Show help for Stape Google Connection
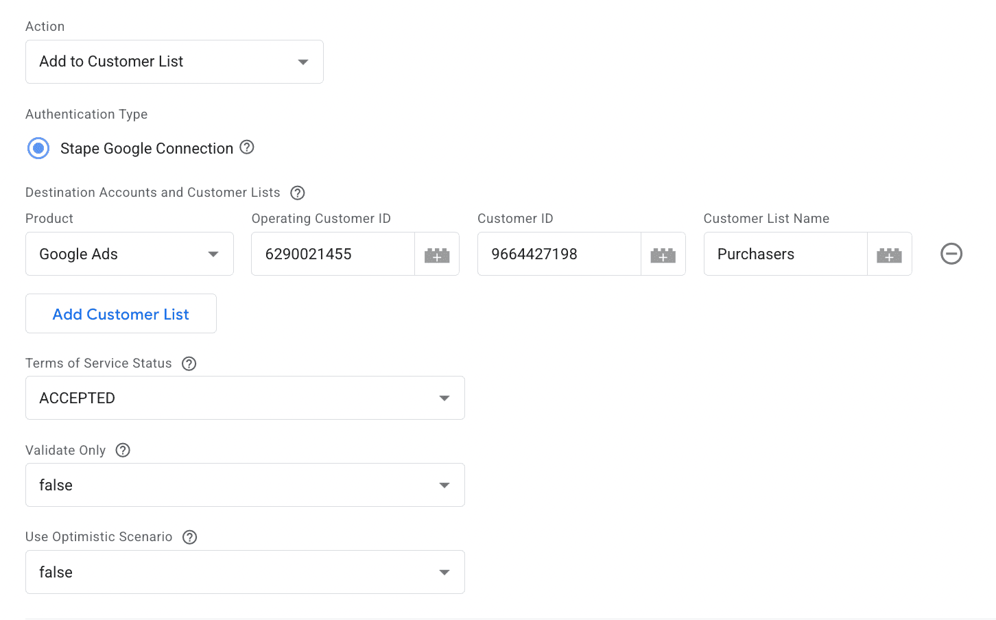Screen dimensions: 996x620 pyautogui.click(x=247, y=147)
